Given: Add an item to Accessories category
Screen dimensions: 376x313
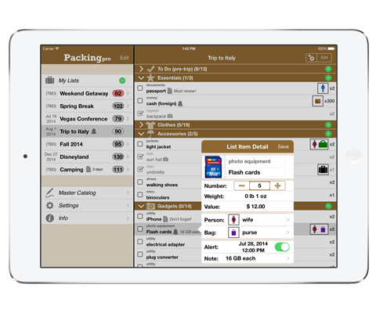Looking at the screenshot, I should point(328,134).
